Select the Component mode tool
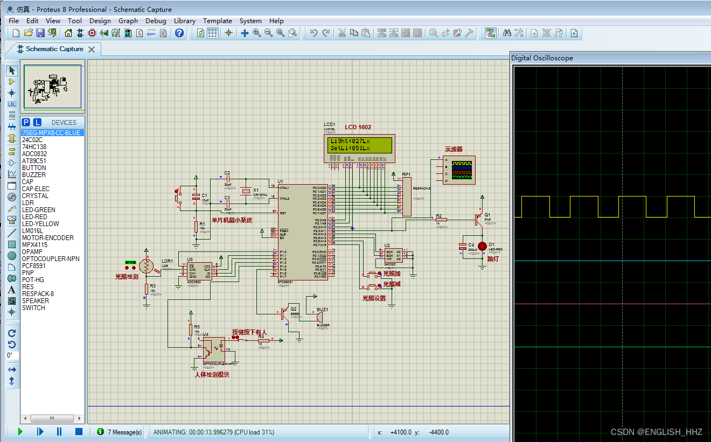The image size is (711, 442). tap(12, 81)
